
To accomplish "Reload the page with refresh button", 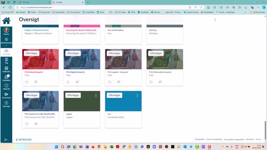I will click(10, 7).
